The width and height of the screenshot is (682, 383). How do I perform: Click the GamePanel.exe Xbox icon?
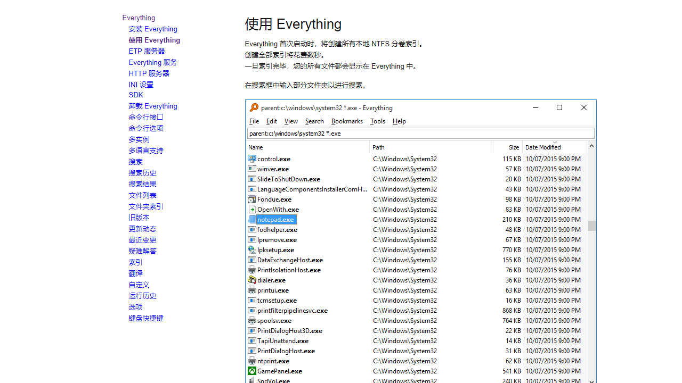tap(252, 371)
